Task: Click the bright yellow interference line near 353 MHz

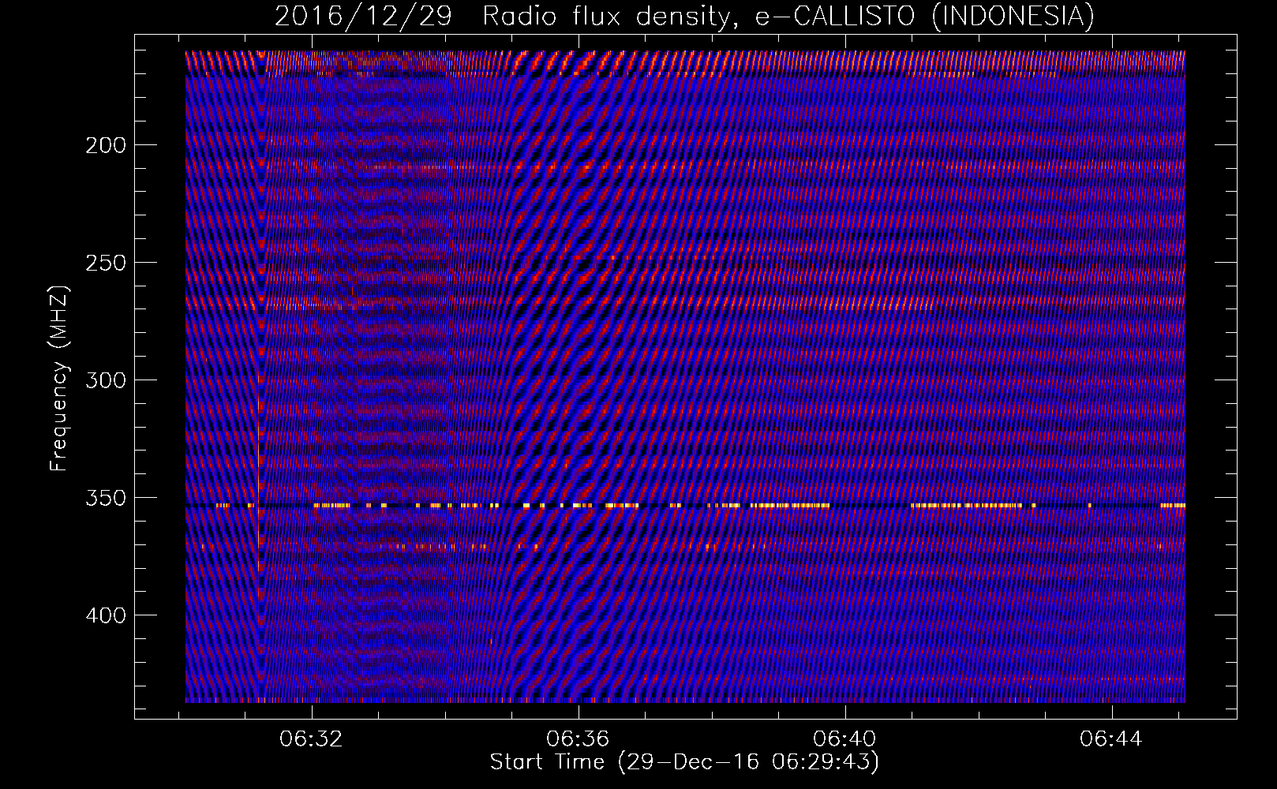Action: [x=685, y=505]
